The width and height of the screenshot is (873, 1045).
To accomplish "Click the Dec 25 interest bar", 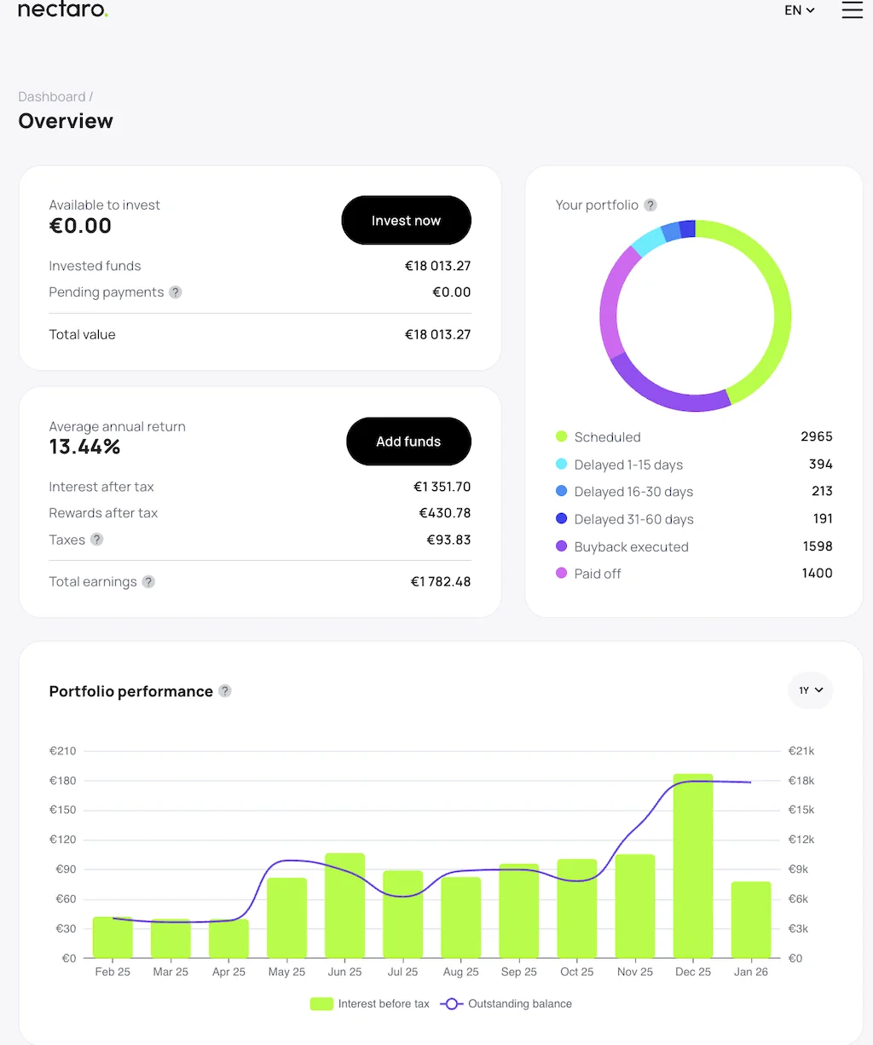I will tap(692, 865).
